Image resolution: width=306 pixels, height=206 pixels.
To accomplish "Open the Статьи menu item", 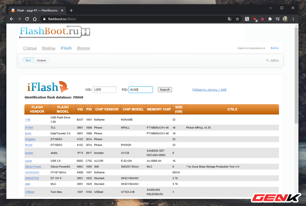I will pyautogui.click(x=30, y=48).
